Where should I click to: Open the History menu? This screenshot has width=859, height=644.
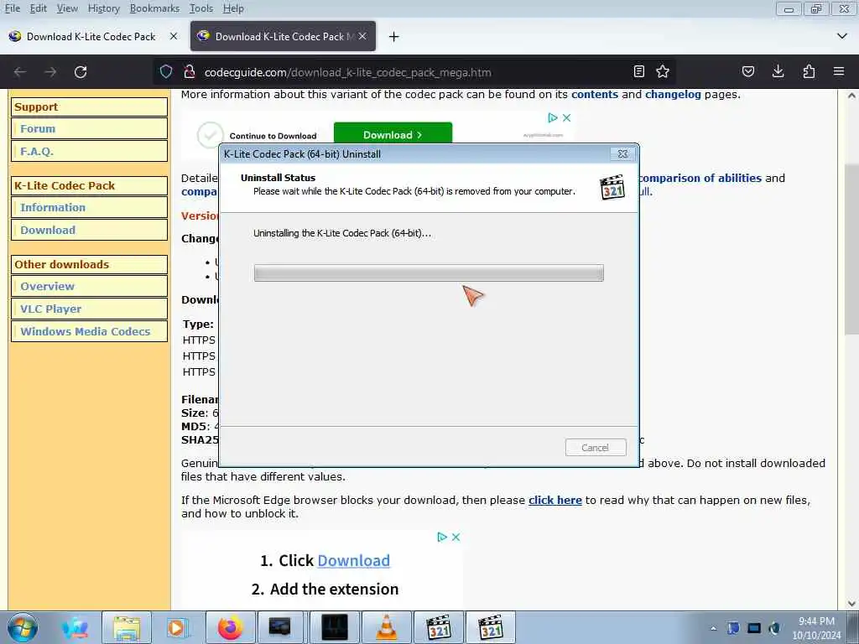pyautogui.click(x=103, y=8)
